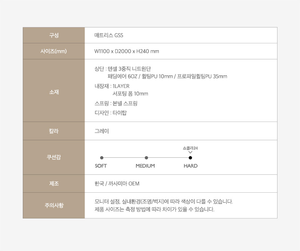Click the down chevron under 쇼콜라24
Image resolution: width=300 pixels, height=251 pixels.
click(190, 152)
